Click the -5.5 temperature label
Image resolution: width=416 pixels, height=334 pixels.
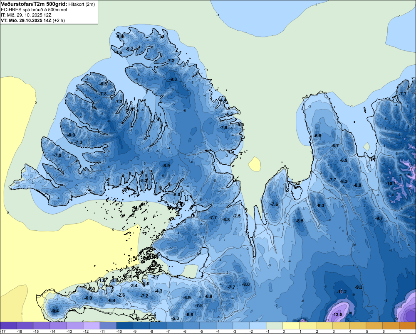click(x=240, y=124)
